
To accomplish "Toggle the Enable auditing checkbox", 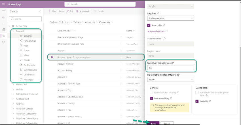I will coord(151,98).
